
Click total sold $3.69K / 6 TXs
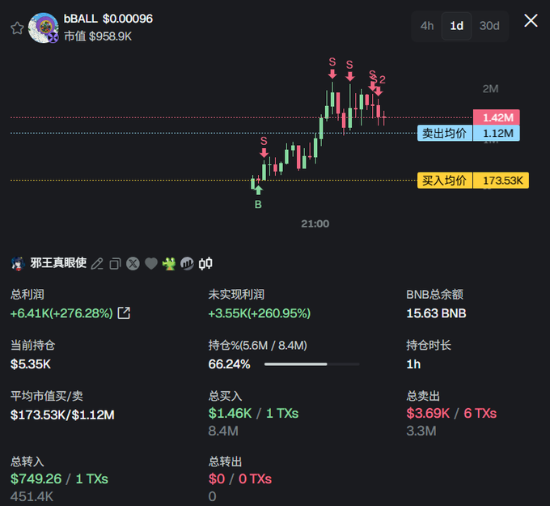click(x=451, y=413)
